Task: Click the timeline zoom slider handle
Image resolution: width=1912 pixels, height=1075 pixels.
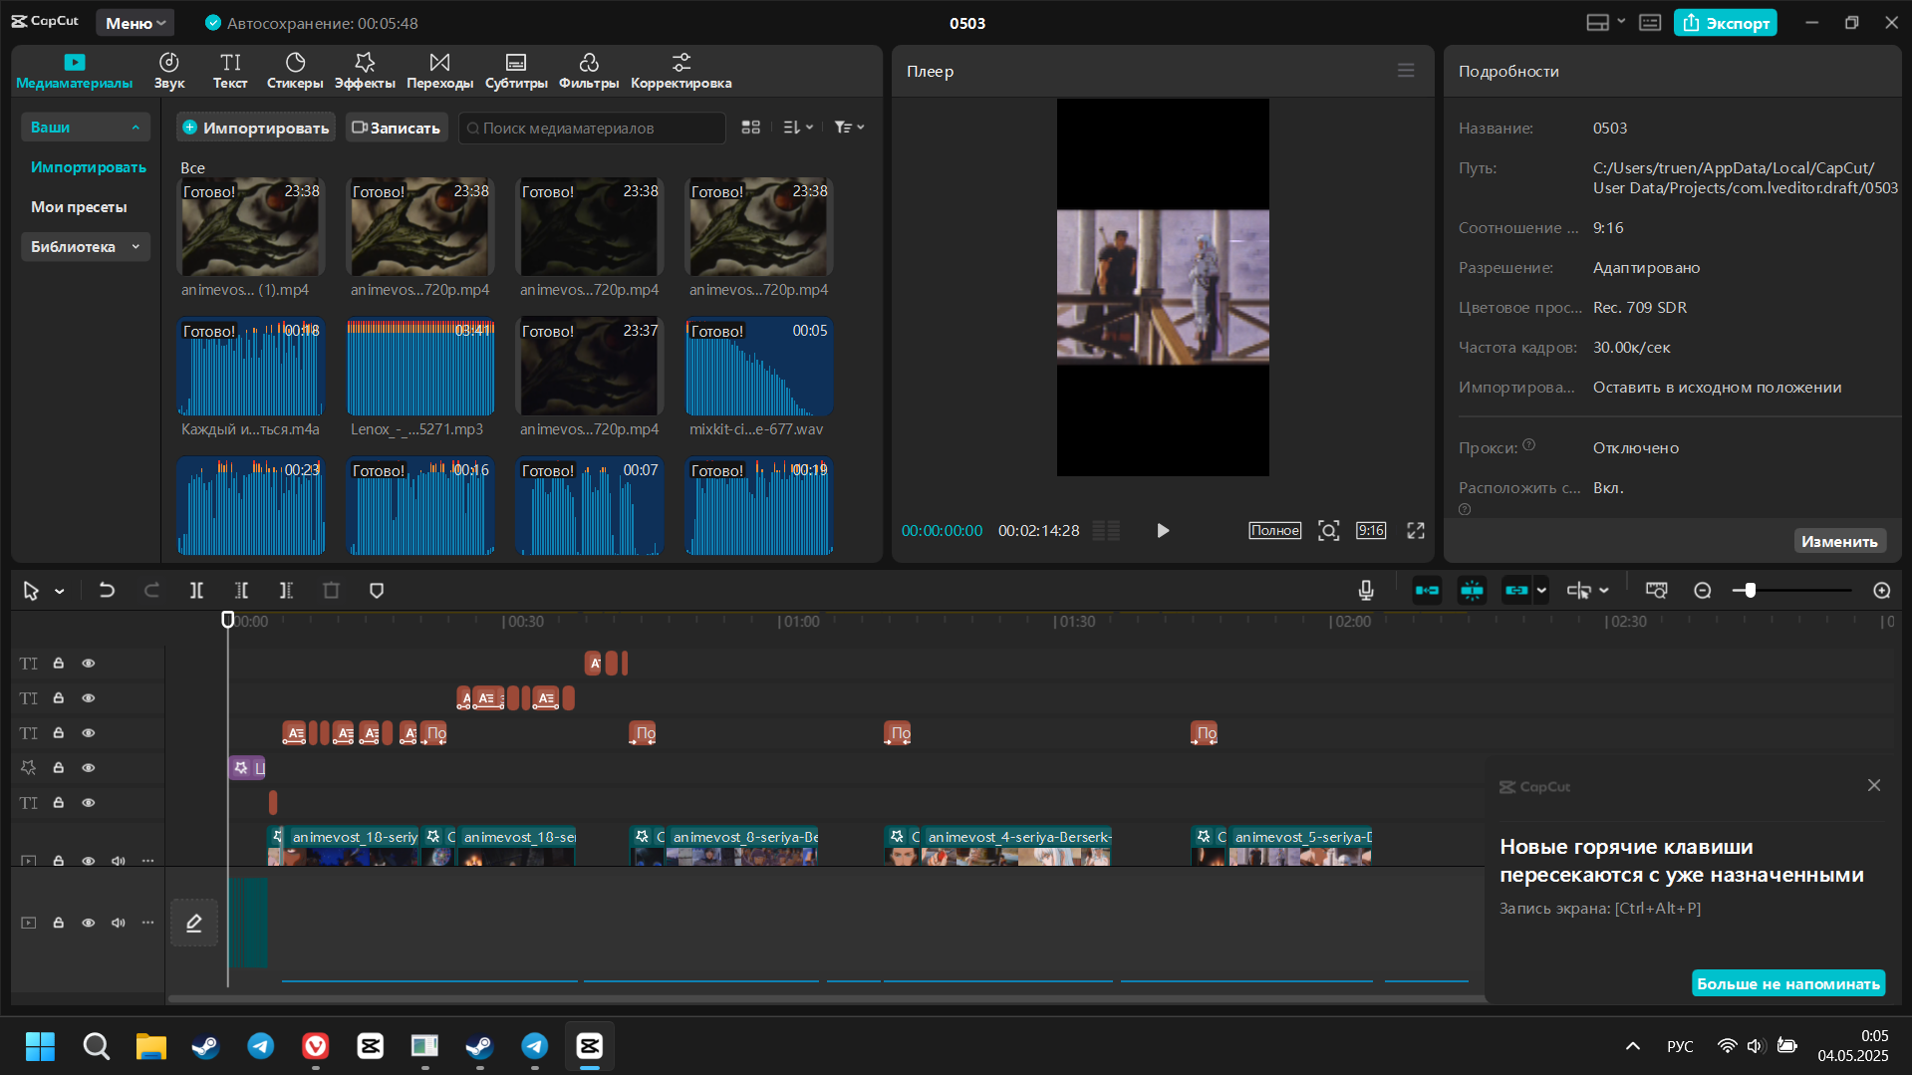Action: pos(1750,591)
